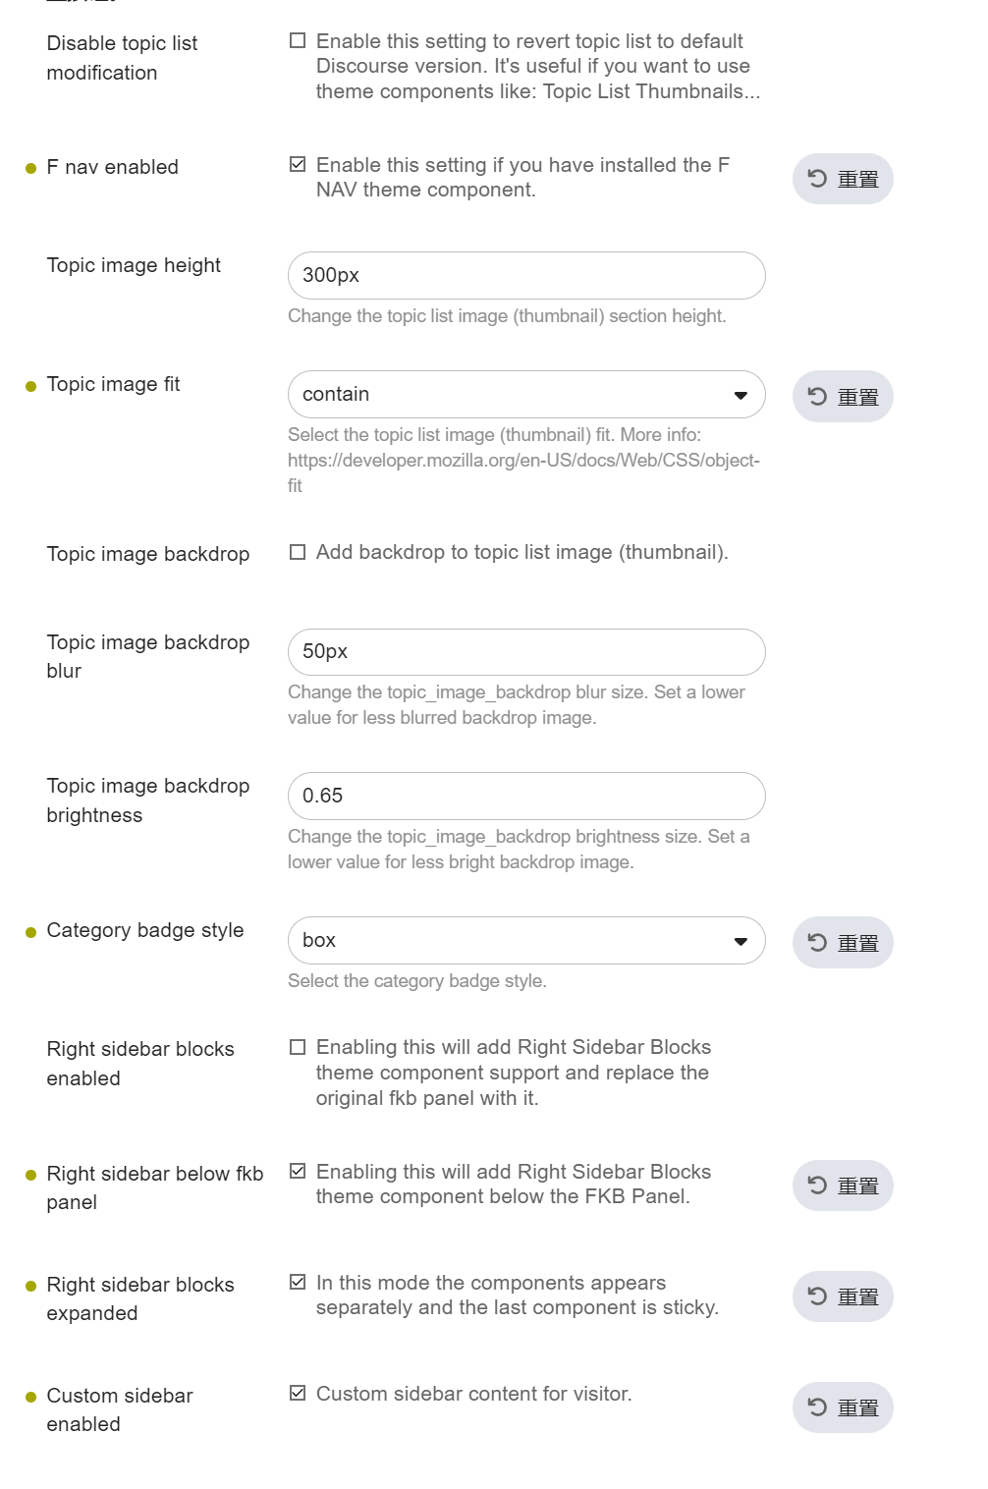This screenshot has width=988, height=1489.
Task: Click the backdrop brightness 0.65 field
Action: point(526,797)
